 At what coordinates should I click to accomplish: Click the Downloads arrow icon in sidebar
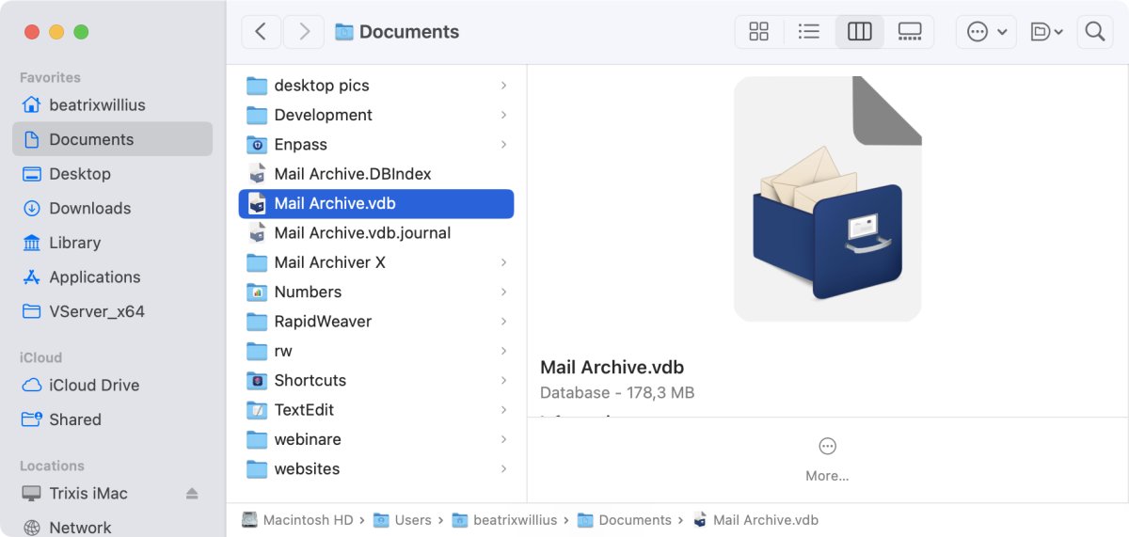point(32,208)
